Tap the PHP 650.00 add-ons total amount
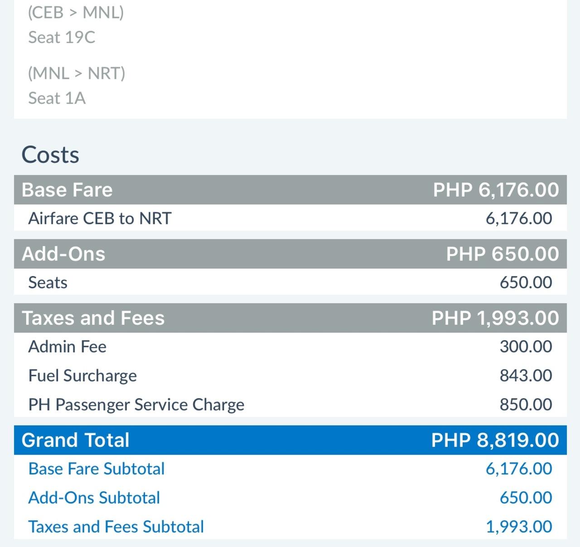 pos(503,254)
